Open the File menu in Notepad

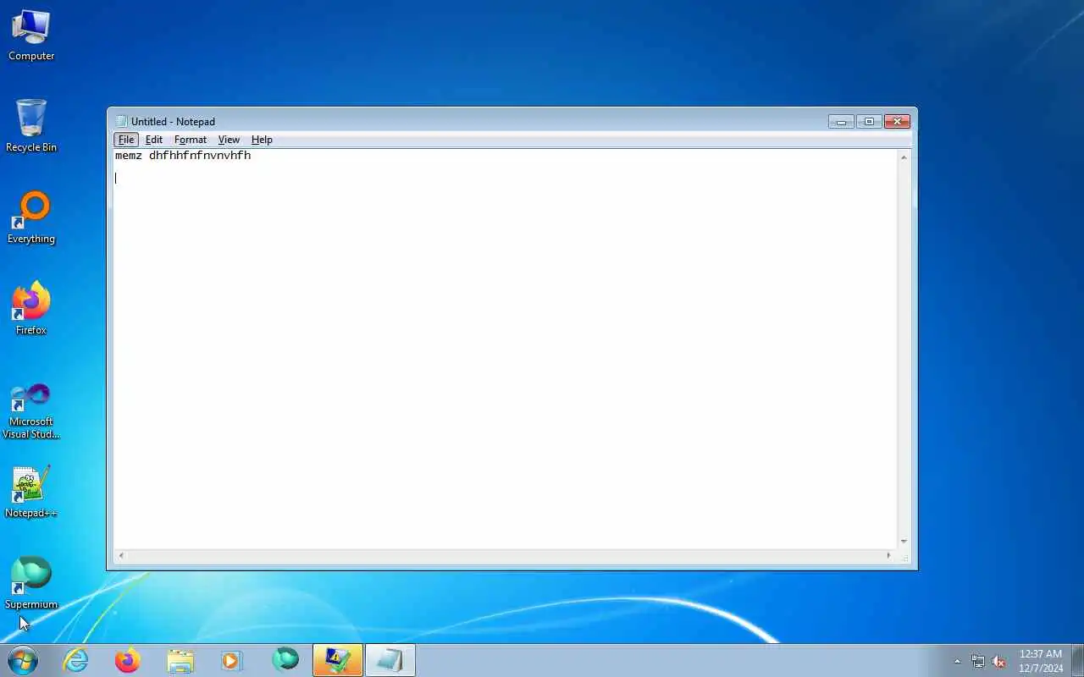tap(125, 140)
